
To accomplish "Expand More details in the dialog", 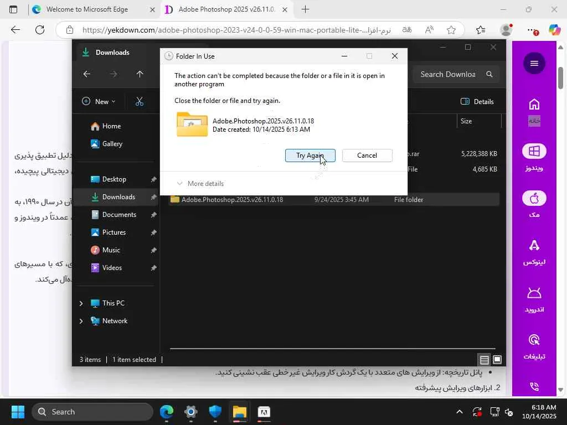I will (200, 184).
